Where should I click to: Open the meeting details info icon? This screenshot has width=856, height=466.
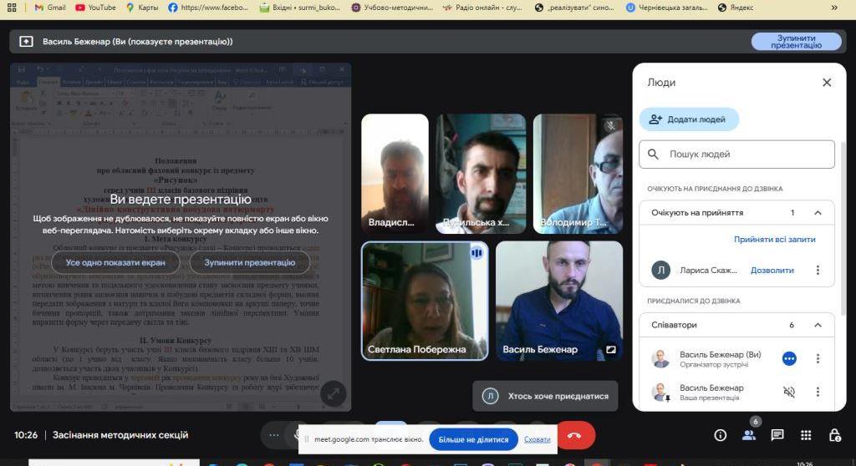click(721, 435)
